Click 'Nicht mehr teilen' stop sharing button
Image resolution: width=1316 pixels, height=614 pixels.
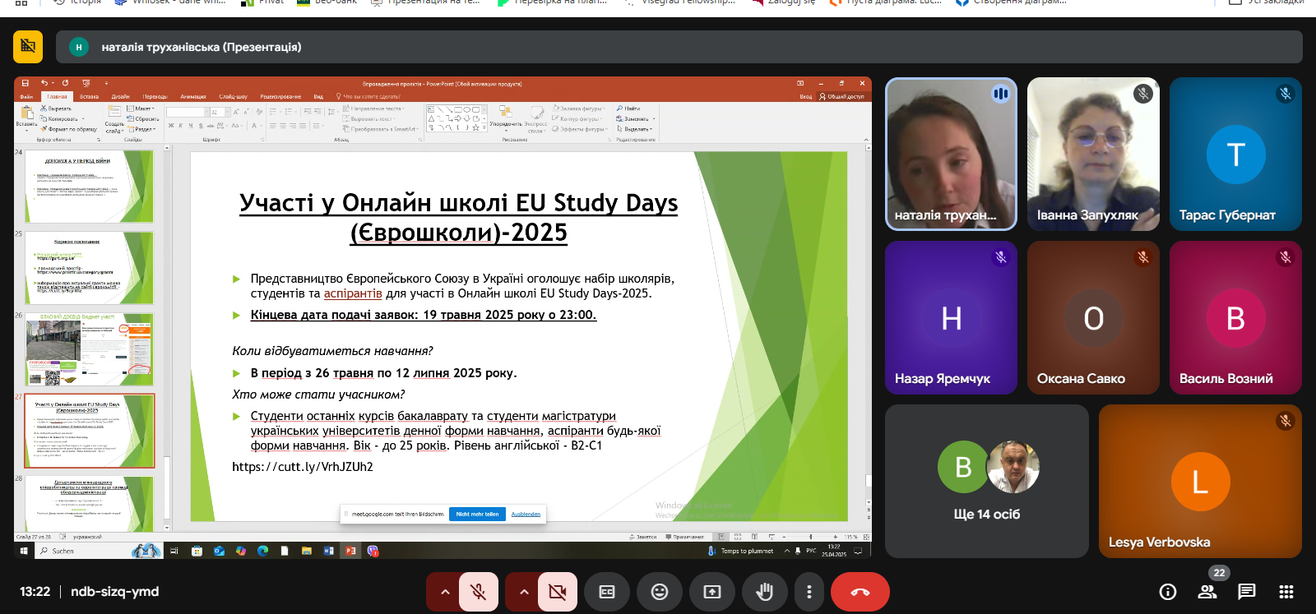pyautogui.click(x=477, y=514)
